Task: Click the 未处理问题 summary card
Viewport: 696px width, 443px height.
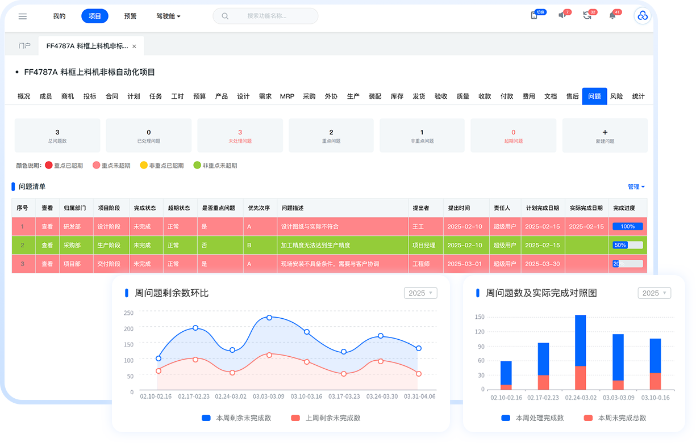Action: pos(240,136)
